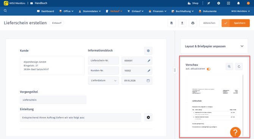
Task: Click the Entwurf status badge
Action: pos(57,23)
